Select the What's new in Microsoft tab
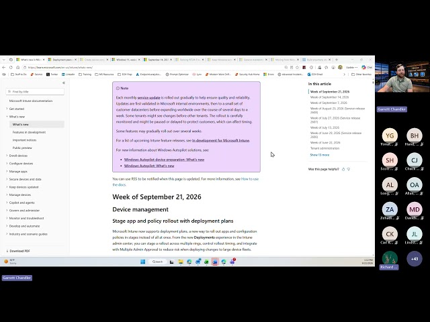Image resolution: width=430 pixels, height=322 pixels. (30, 60)
